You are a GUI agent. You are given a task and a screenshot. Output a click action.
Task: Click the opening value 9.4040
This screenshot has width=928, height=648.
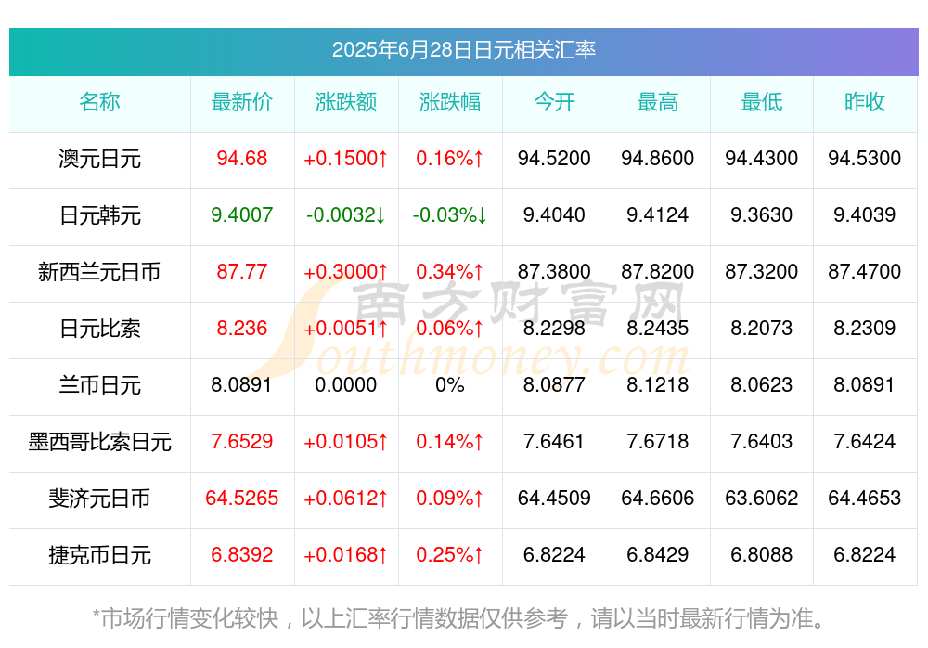tap(554, 215)
